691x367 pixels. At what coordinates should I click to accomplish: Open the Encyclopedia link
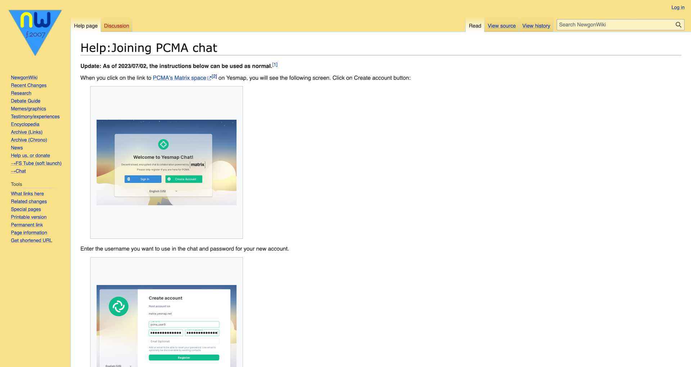pyautogui.click(x=25, y=124)
